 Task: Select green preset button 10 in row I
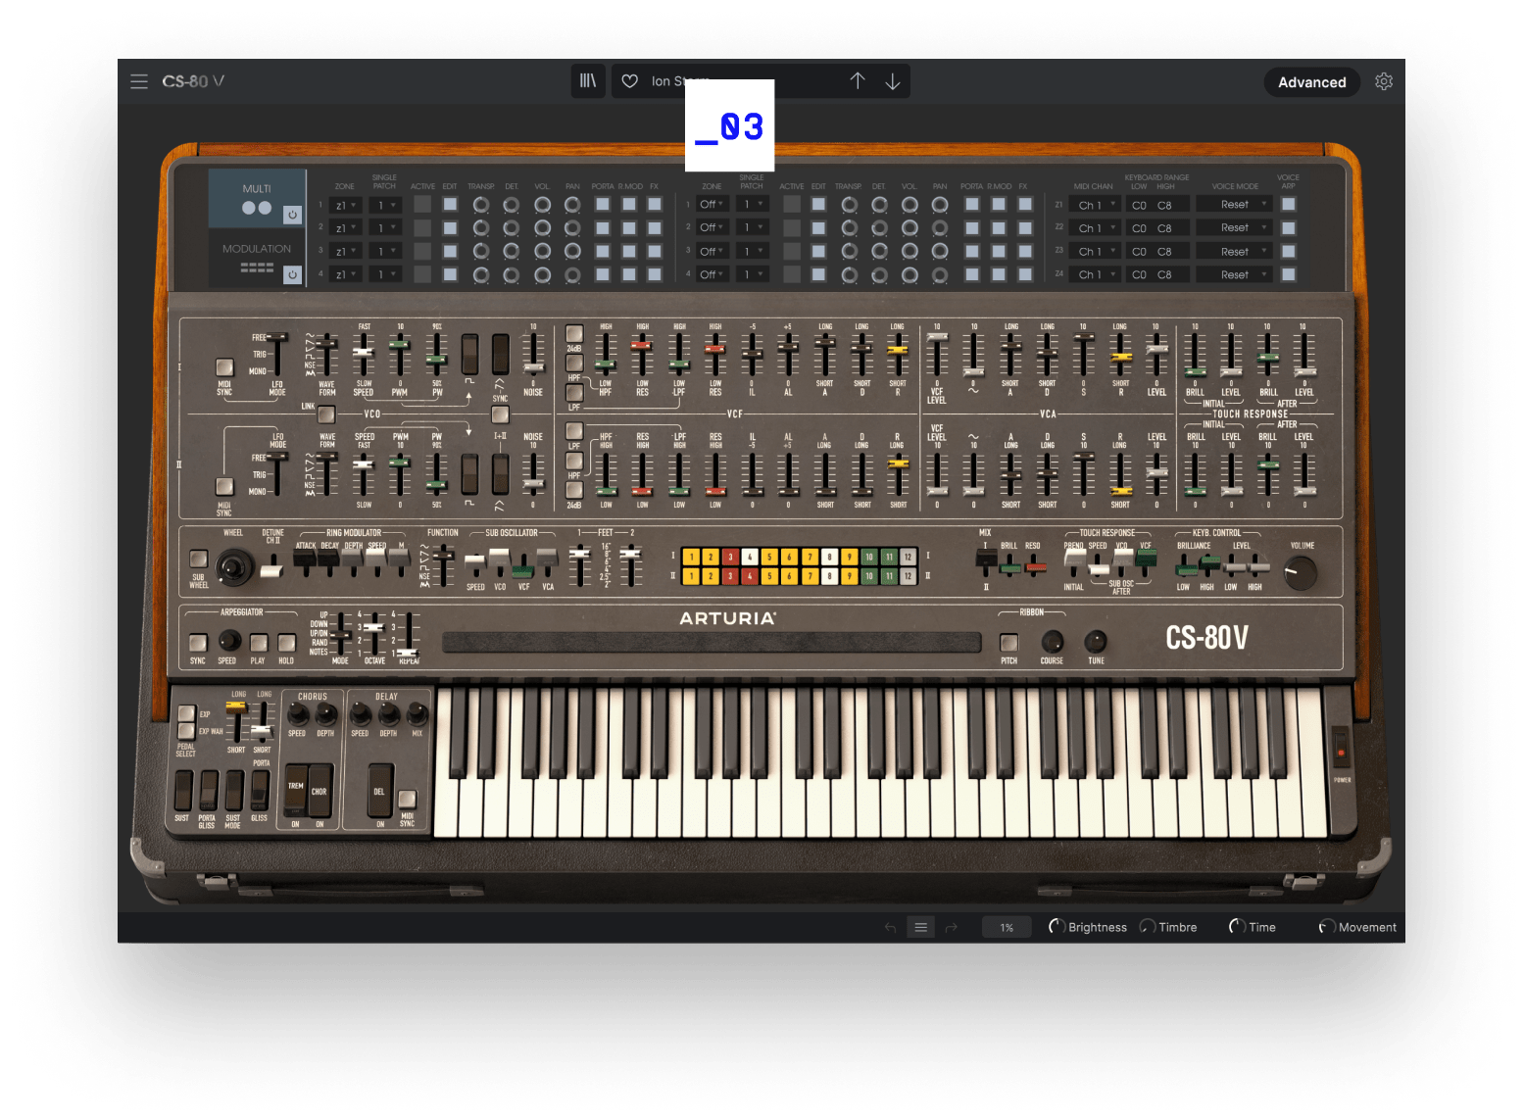(x=868, y=557)
